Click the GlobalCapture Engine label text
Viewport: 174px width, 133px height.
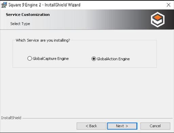pyautogui.click(x=51, y=59)
